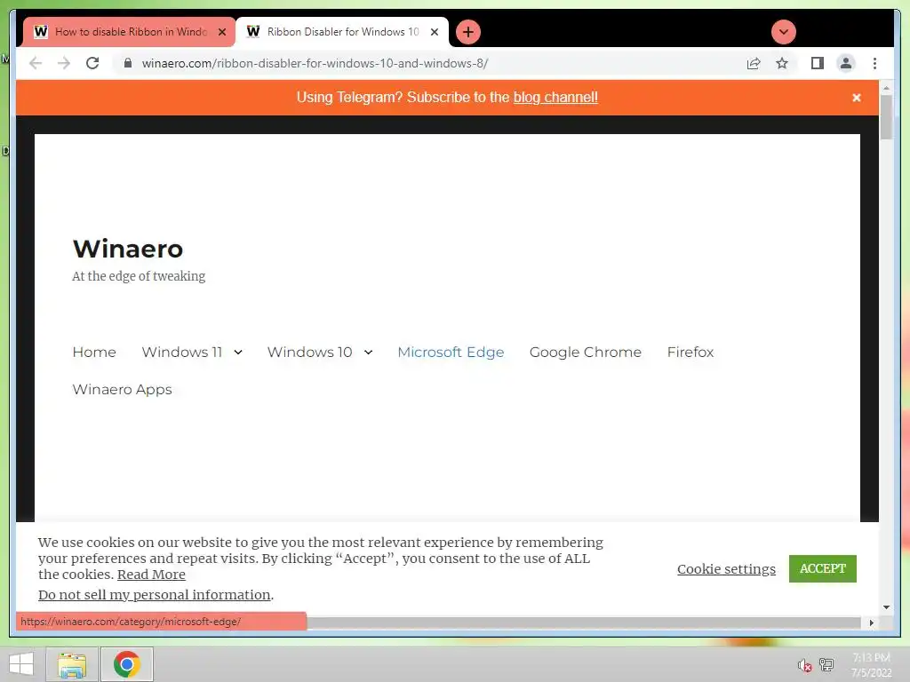This screenshot has height=682, width=910.
Task: Click the Chrome taskbar icon
Action: [127, 664]
